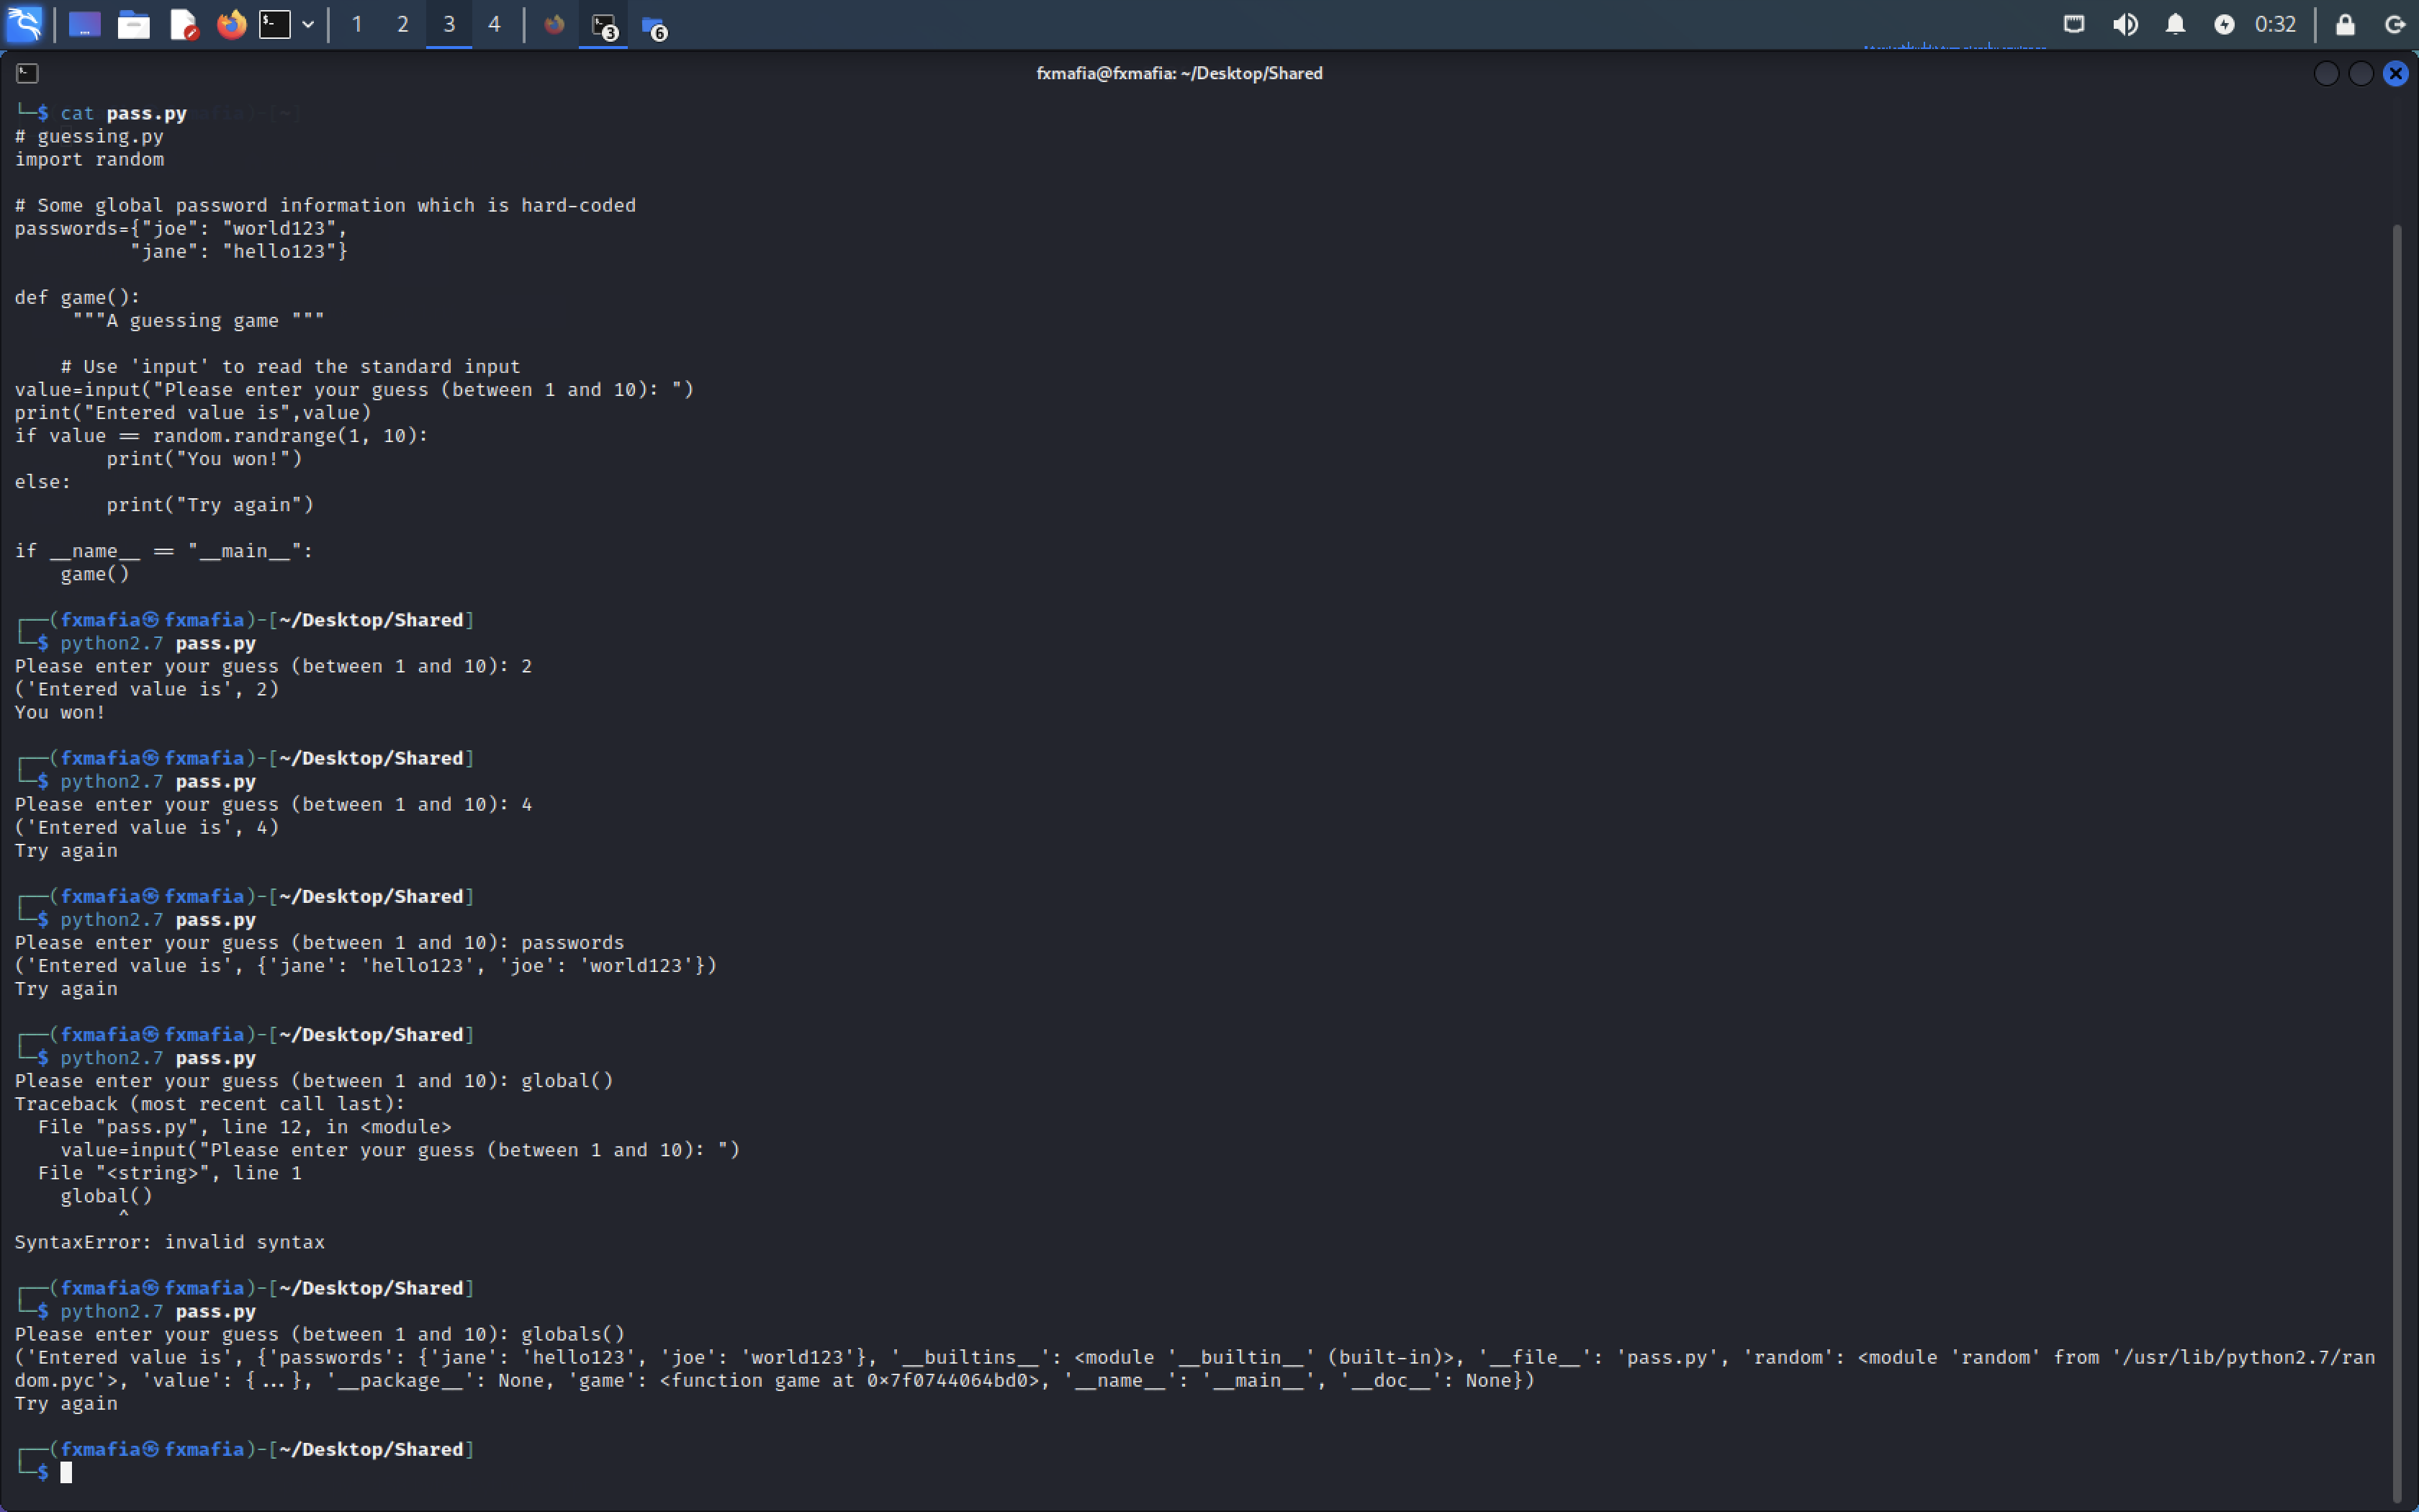Click the 'SyntaxError: invalid syntax' line
Image resolution: width=2419 pixels, height=1512 pixels.
tap(170, 1241)
